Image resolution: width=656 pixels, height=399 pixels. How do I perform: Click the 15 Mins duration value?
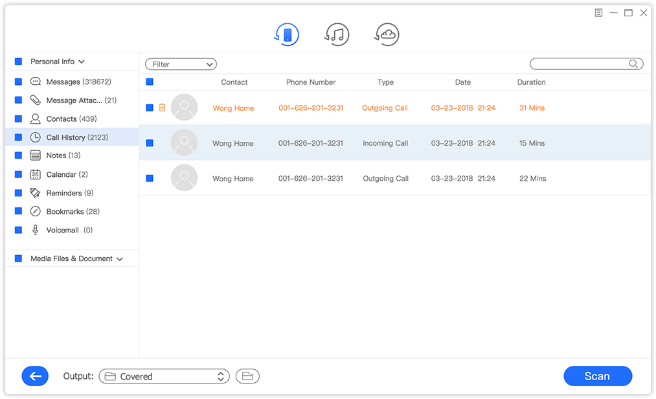coord(532,143)
